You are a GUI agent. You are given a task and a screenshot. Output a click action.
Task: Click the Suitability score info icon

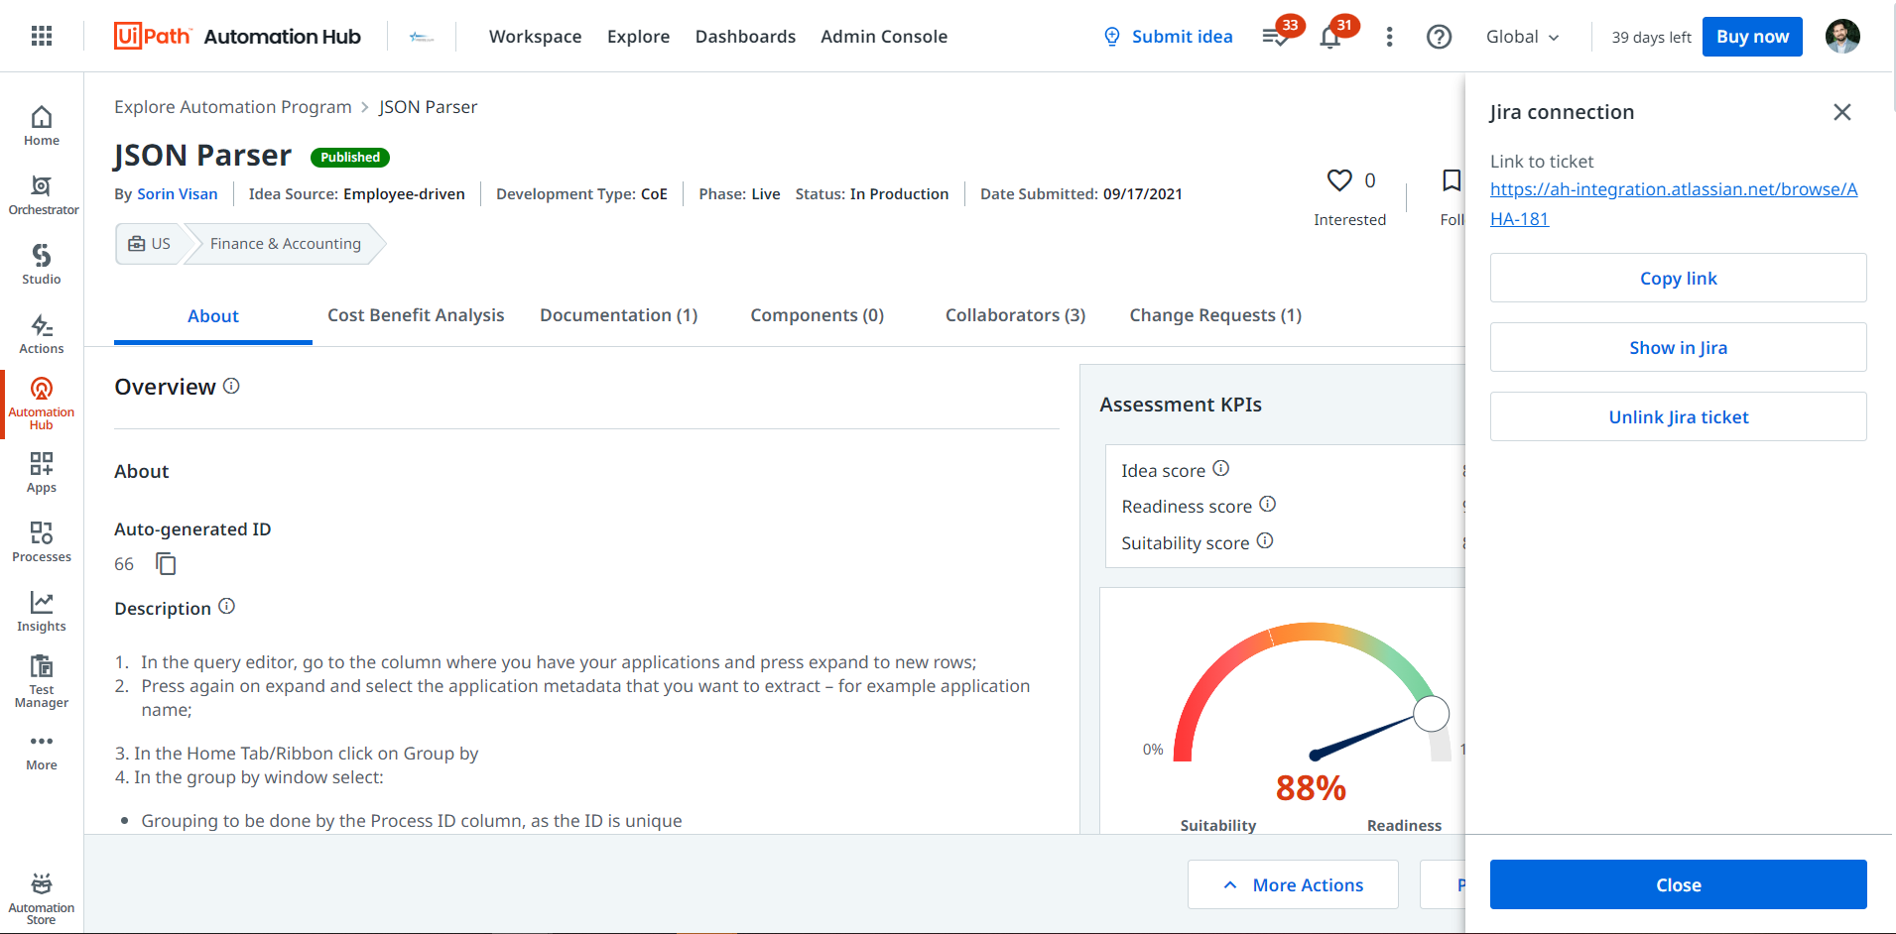(x=1265, y=540)
